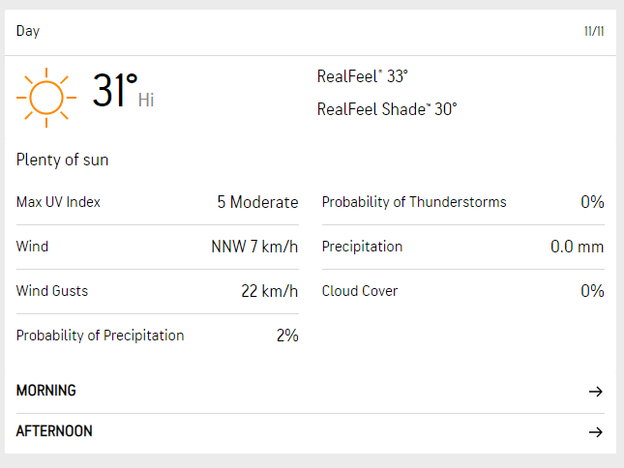
Task: Expand the AFTERNOON forecast arrow
Action: (596, 432)
